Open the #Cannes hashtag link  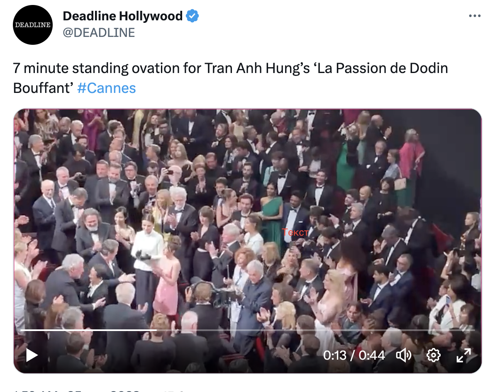point(107,88)
